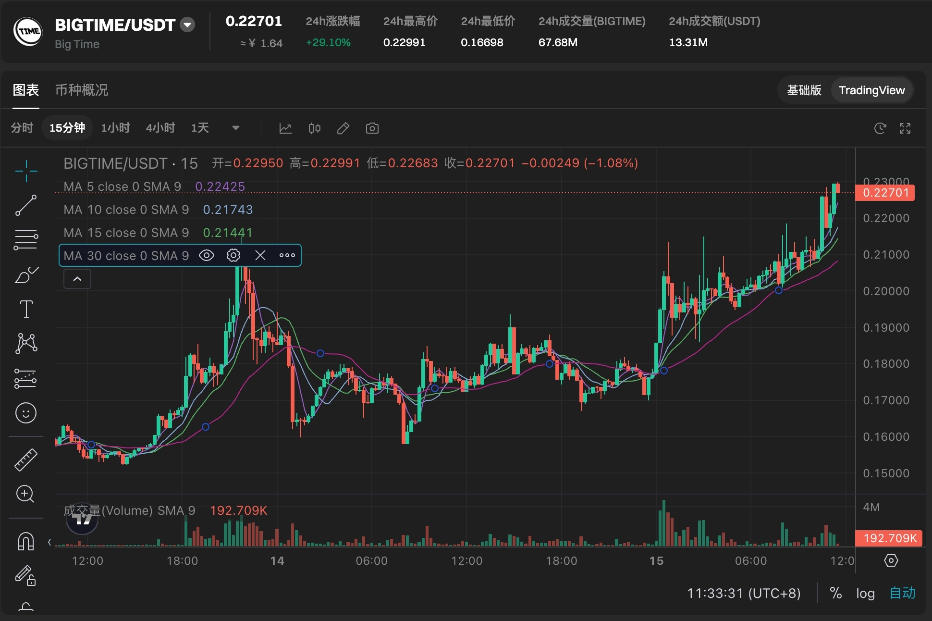Select the ruler measure tool
Viewport: 932px width, 621px height.
26,460
